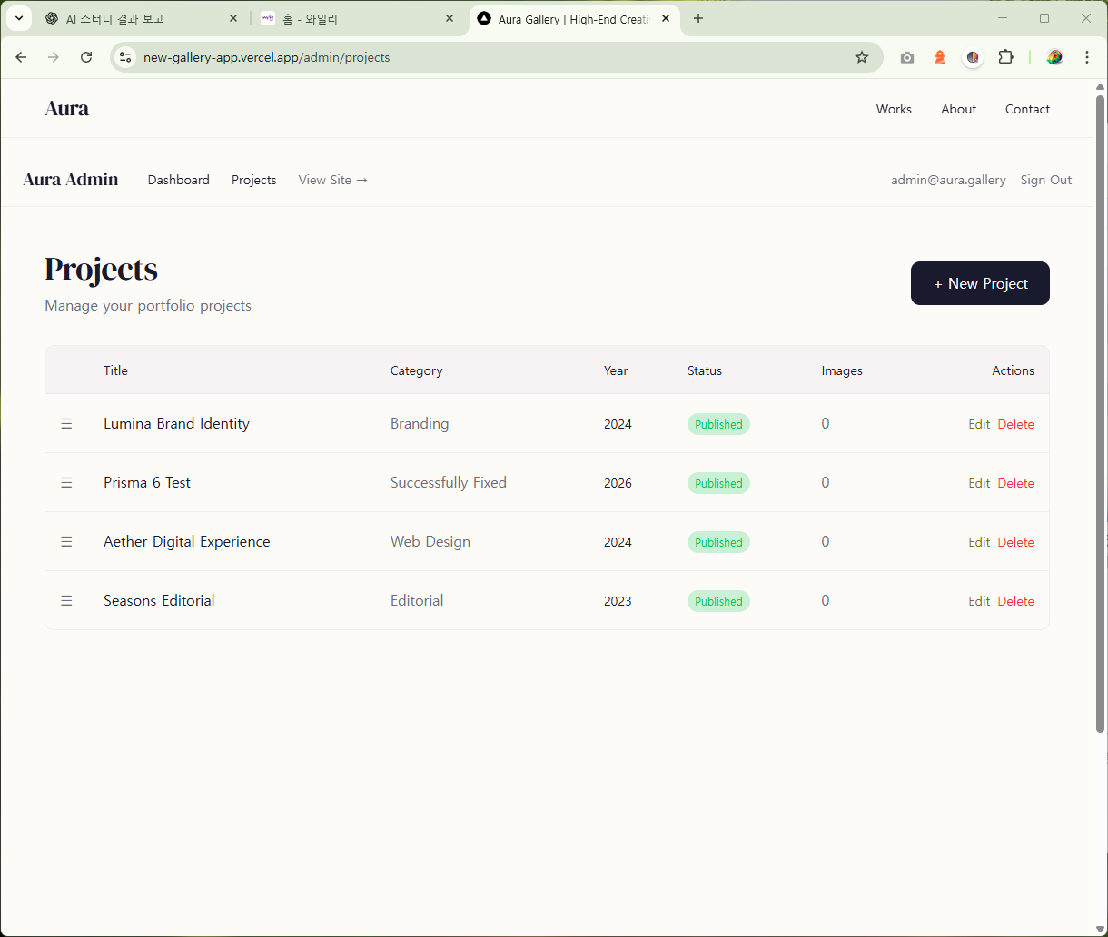The image size is (1108, 937).
Task: Open the browser Extensions puzzle icon
Action: pyautogui.click(x=1005, y=57)
